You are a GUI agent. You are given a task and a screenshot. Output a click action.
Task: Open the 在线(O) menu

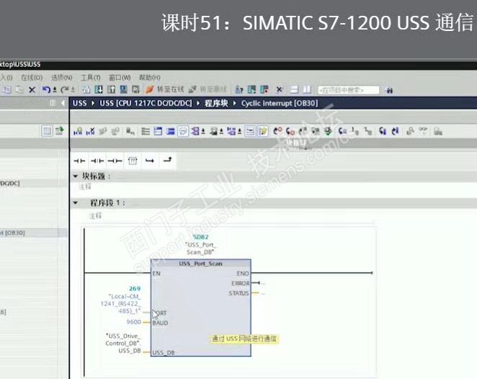(32, 78)
